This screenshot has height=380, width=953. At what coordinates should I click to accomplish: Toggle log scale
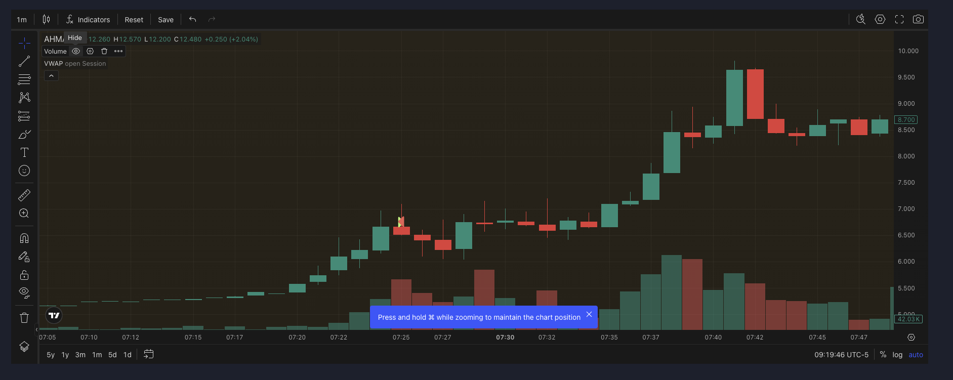[897, 355]
